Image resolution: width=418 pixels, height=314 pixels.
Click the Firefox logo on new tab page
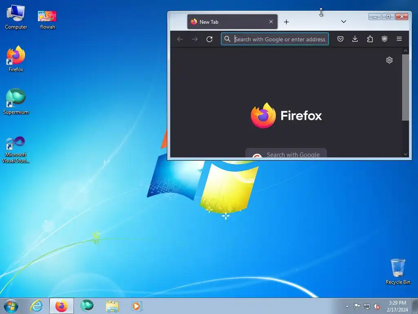click(286, 115)
